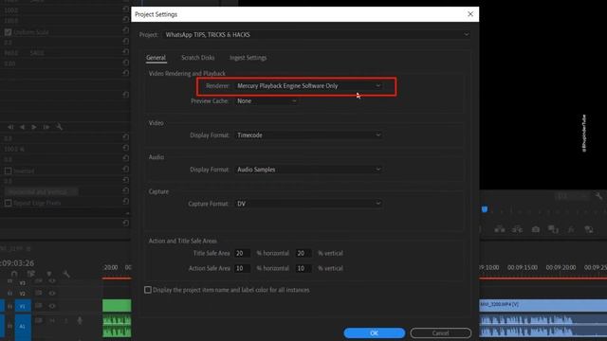Click 00:09:20:00 on the timeline ruler
Screen dimensions: 607x341
(x=561, y=267)
